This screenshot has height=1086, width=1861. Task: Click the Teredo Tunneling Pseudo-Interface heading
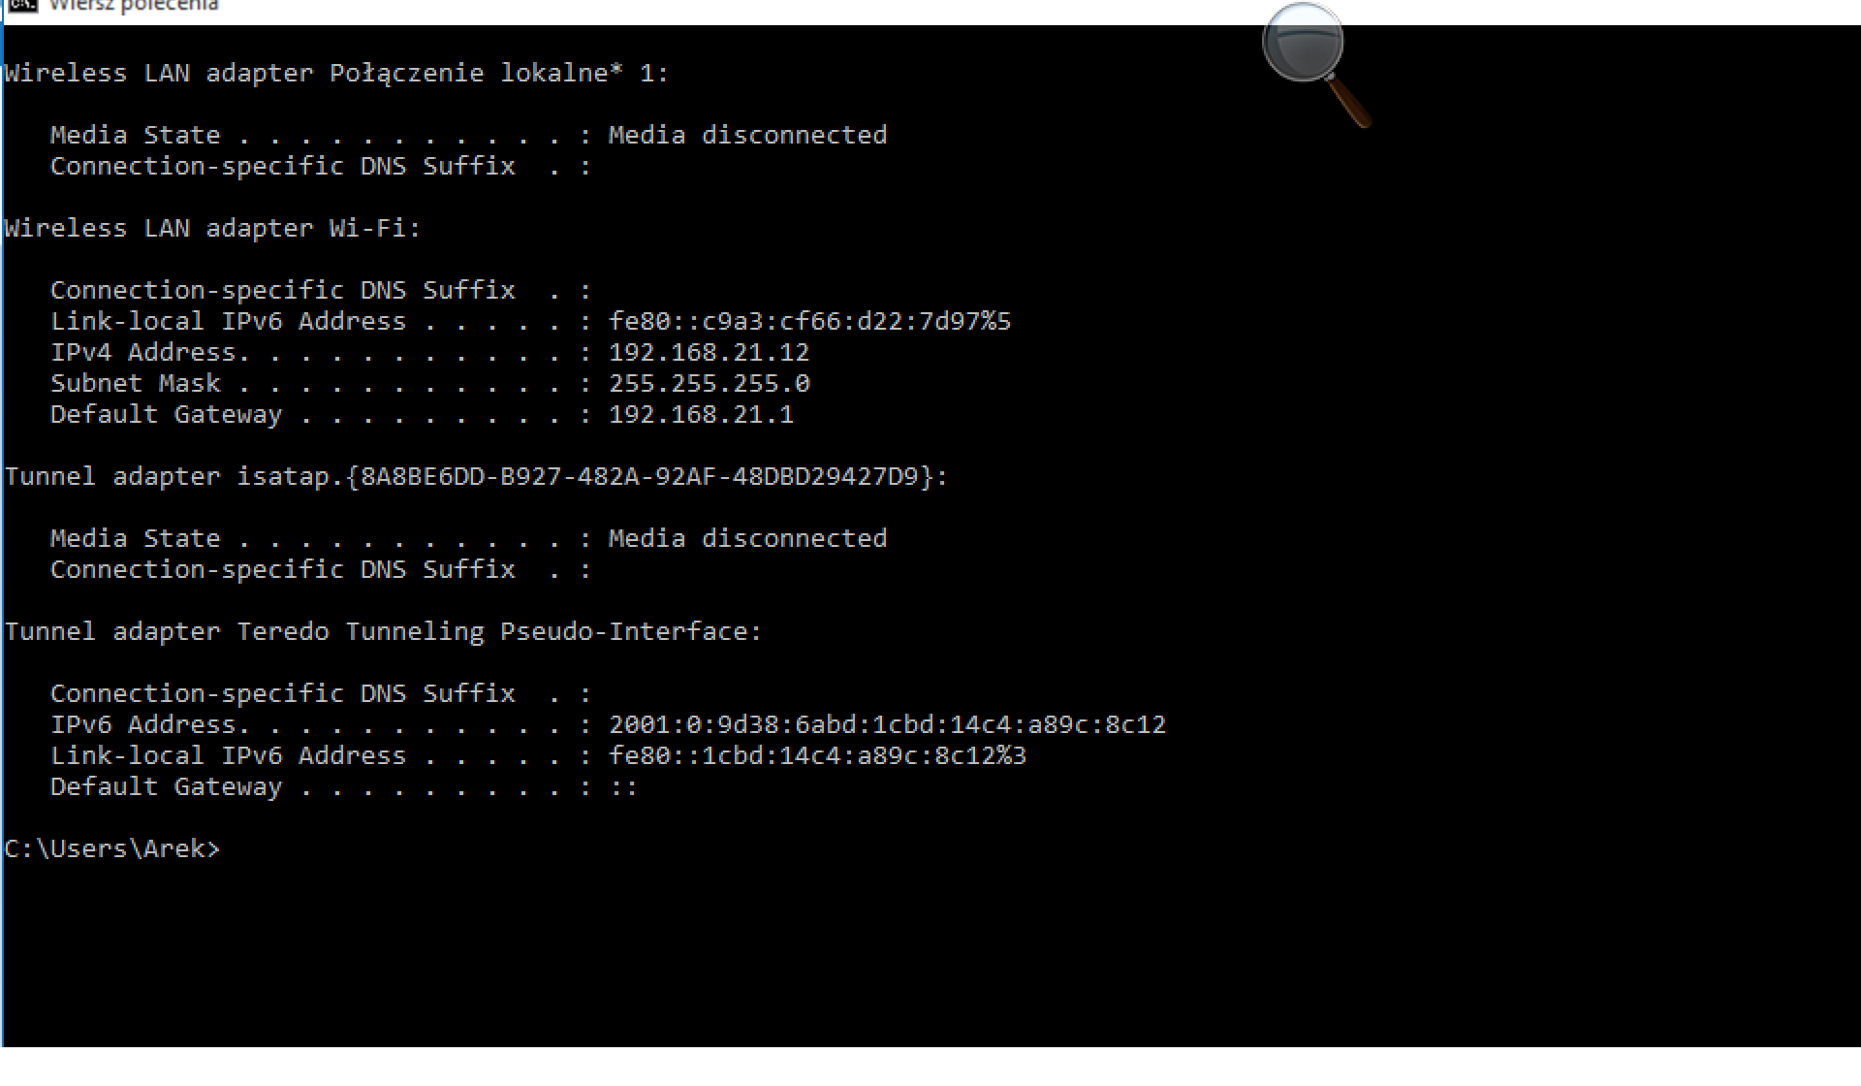[x=383, y=631]
